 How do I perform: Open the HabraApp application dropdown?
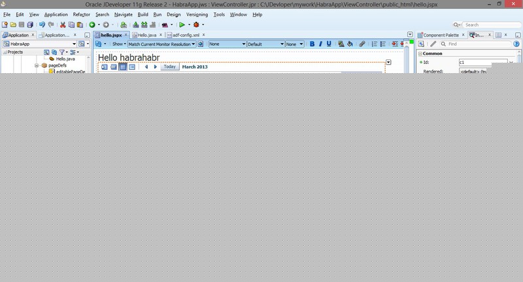[x=40, y=44]
